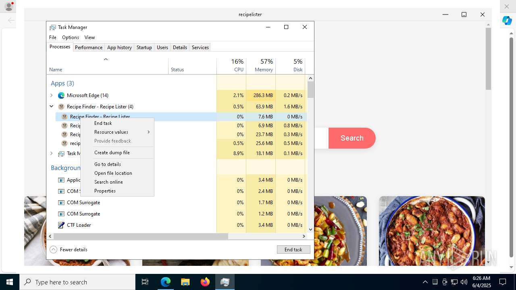Select the CTF Loader process row
The image size is (516, 290).
click(177, 225)
